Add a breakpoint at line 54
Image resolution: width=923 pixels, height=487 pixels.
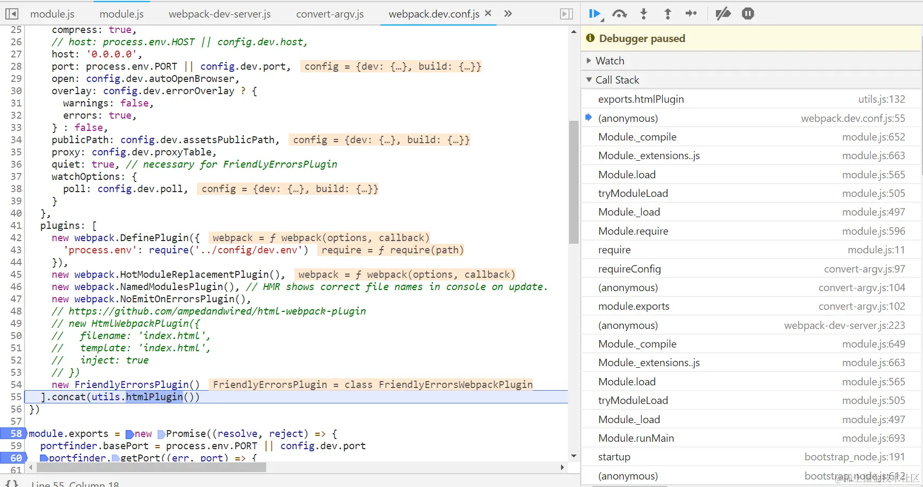(16, 385)
